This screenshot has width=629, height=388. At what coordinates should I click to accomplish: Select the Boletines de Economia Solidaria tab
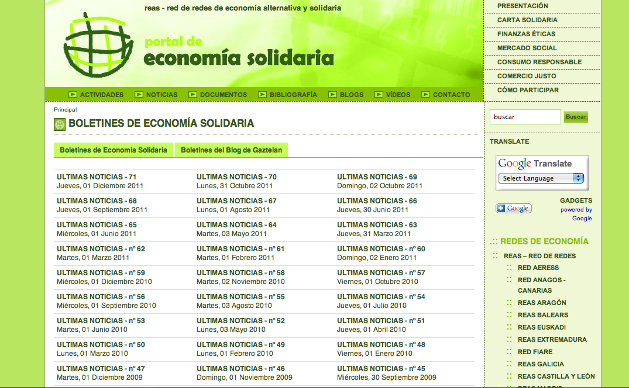[114, 150]
